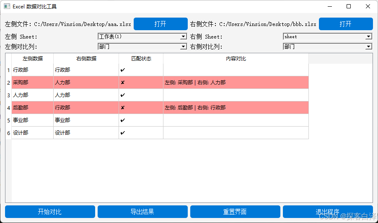Reset the interface via 重置界面

pos(235,212)
